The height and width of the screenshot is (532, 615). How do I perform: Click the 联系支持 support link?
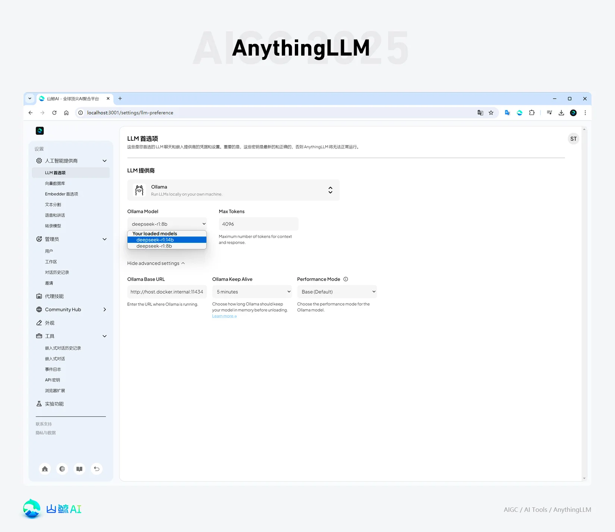tap(44, 424)
